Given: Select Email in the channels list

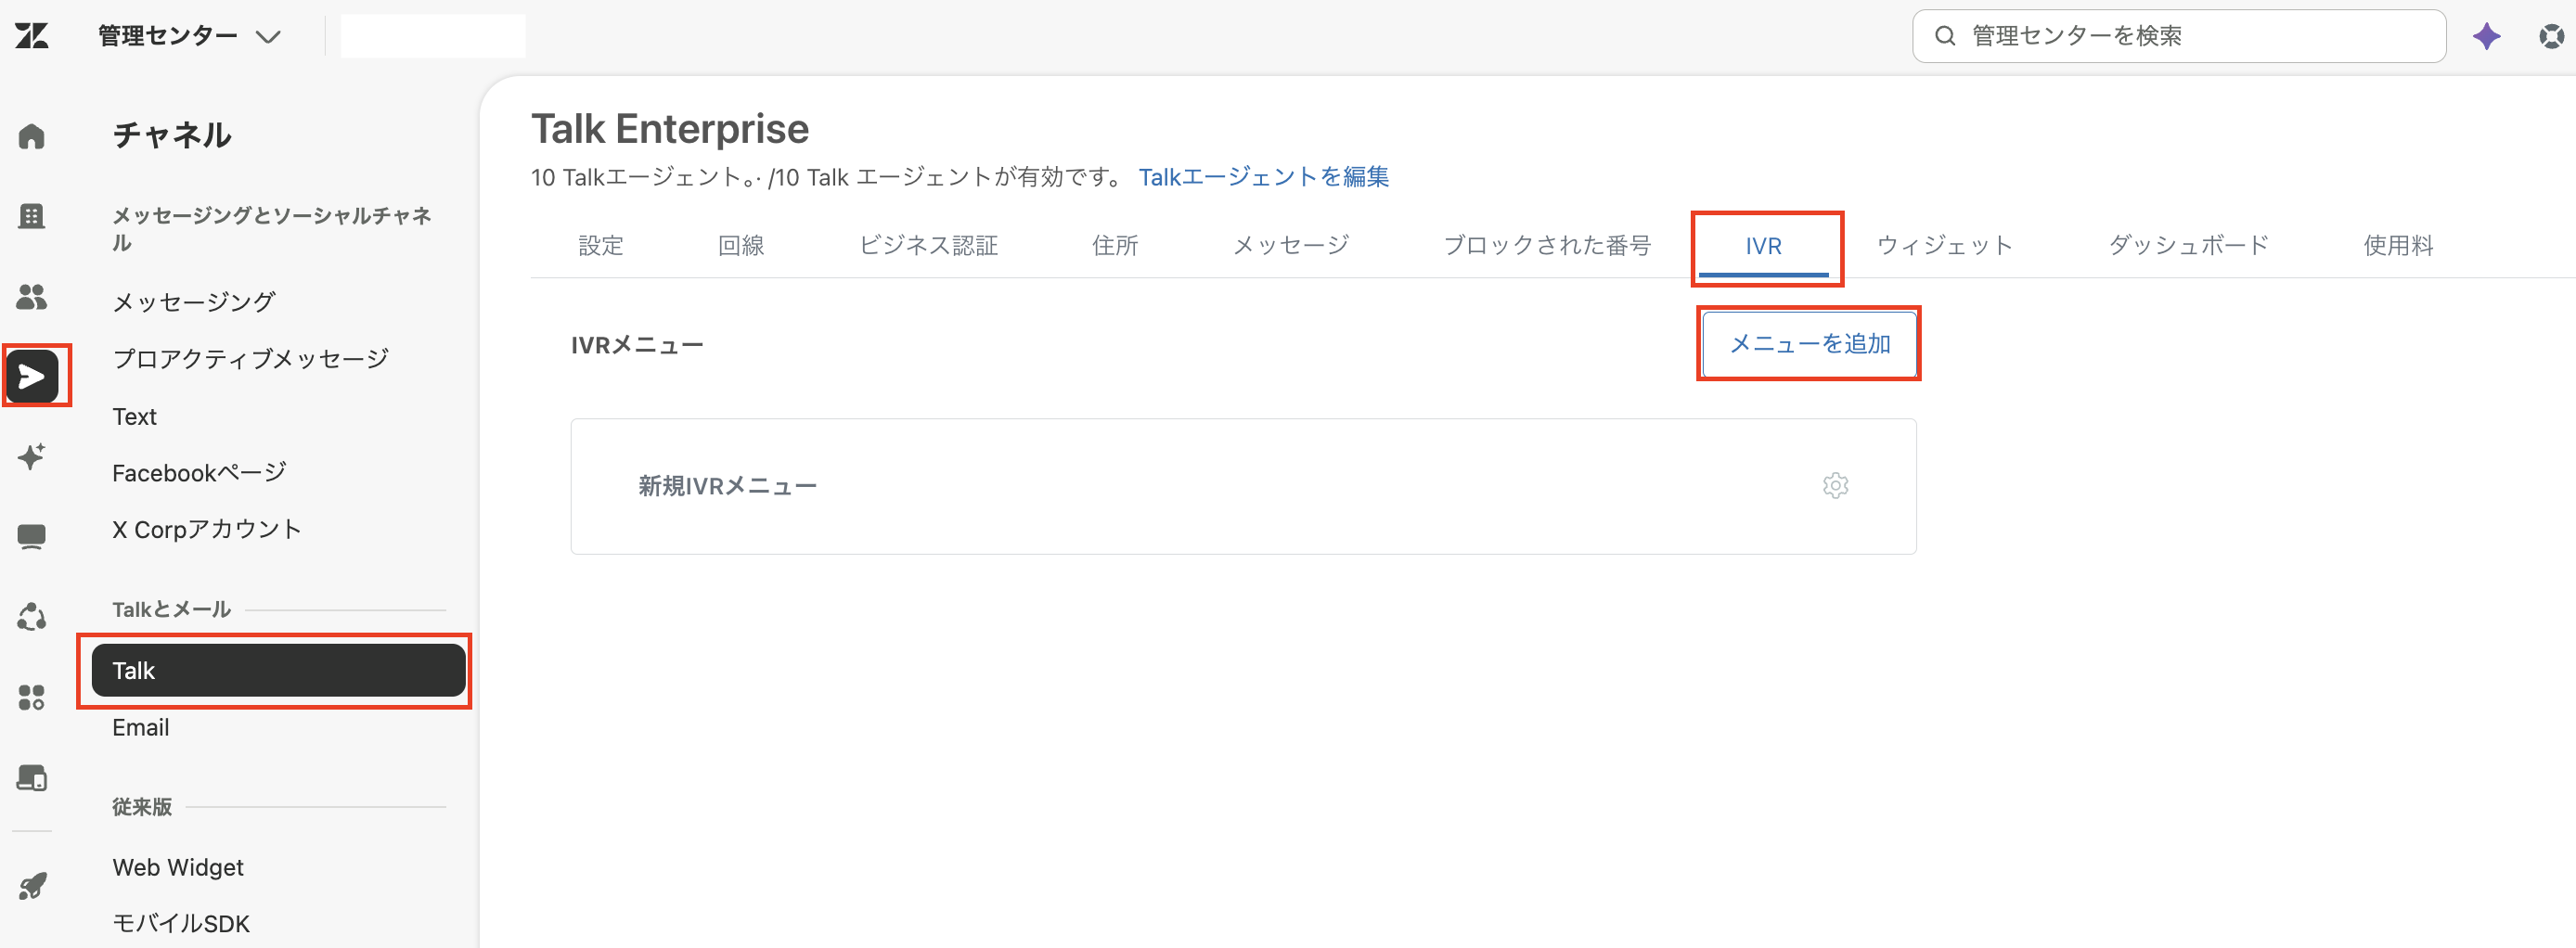Looking at the screenshot, I should point(141,728).
